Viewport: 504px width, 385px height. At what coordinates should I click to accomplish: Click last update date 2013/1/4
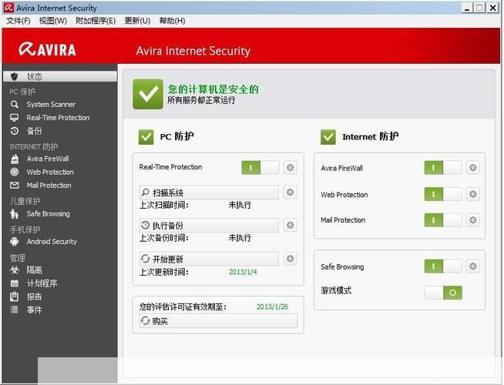(243, 272)
